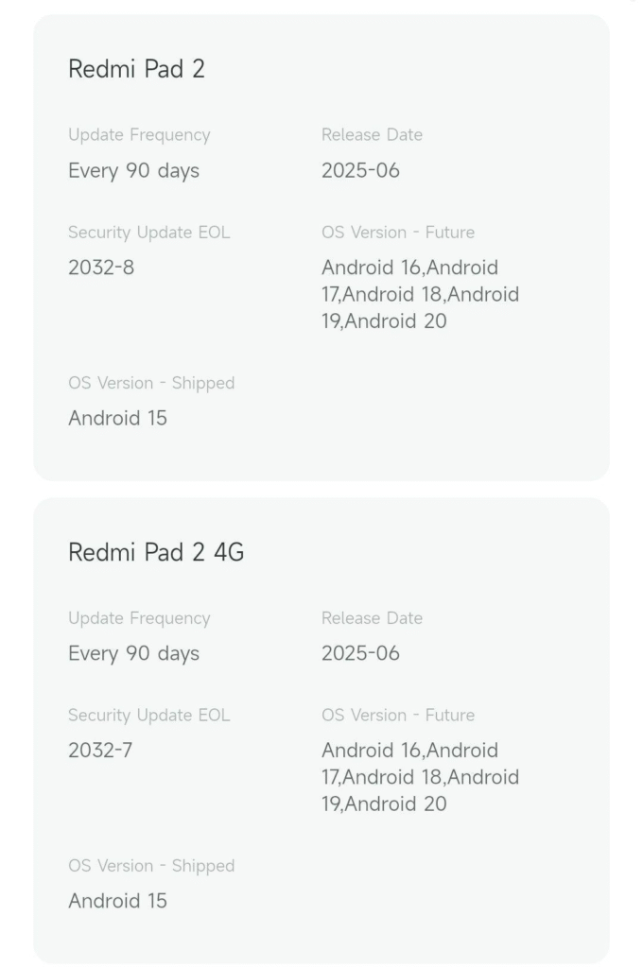This screenshot has width=643, height=968.
Task: Select Security Update EOL value 2032-7
Action: (x=100, y=750)
